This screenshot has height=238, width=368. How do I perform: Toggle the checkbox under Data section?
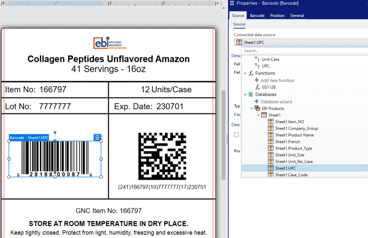tap(236, 135)
